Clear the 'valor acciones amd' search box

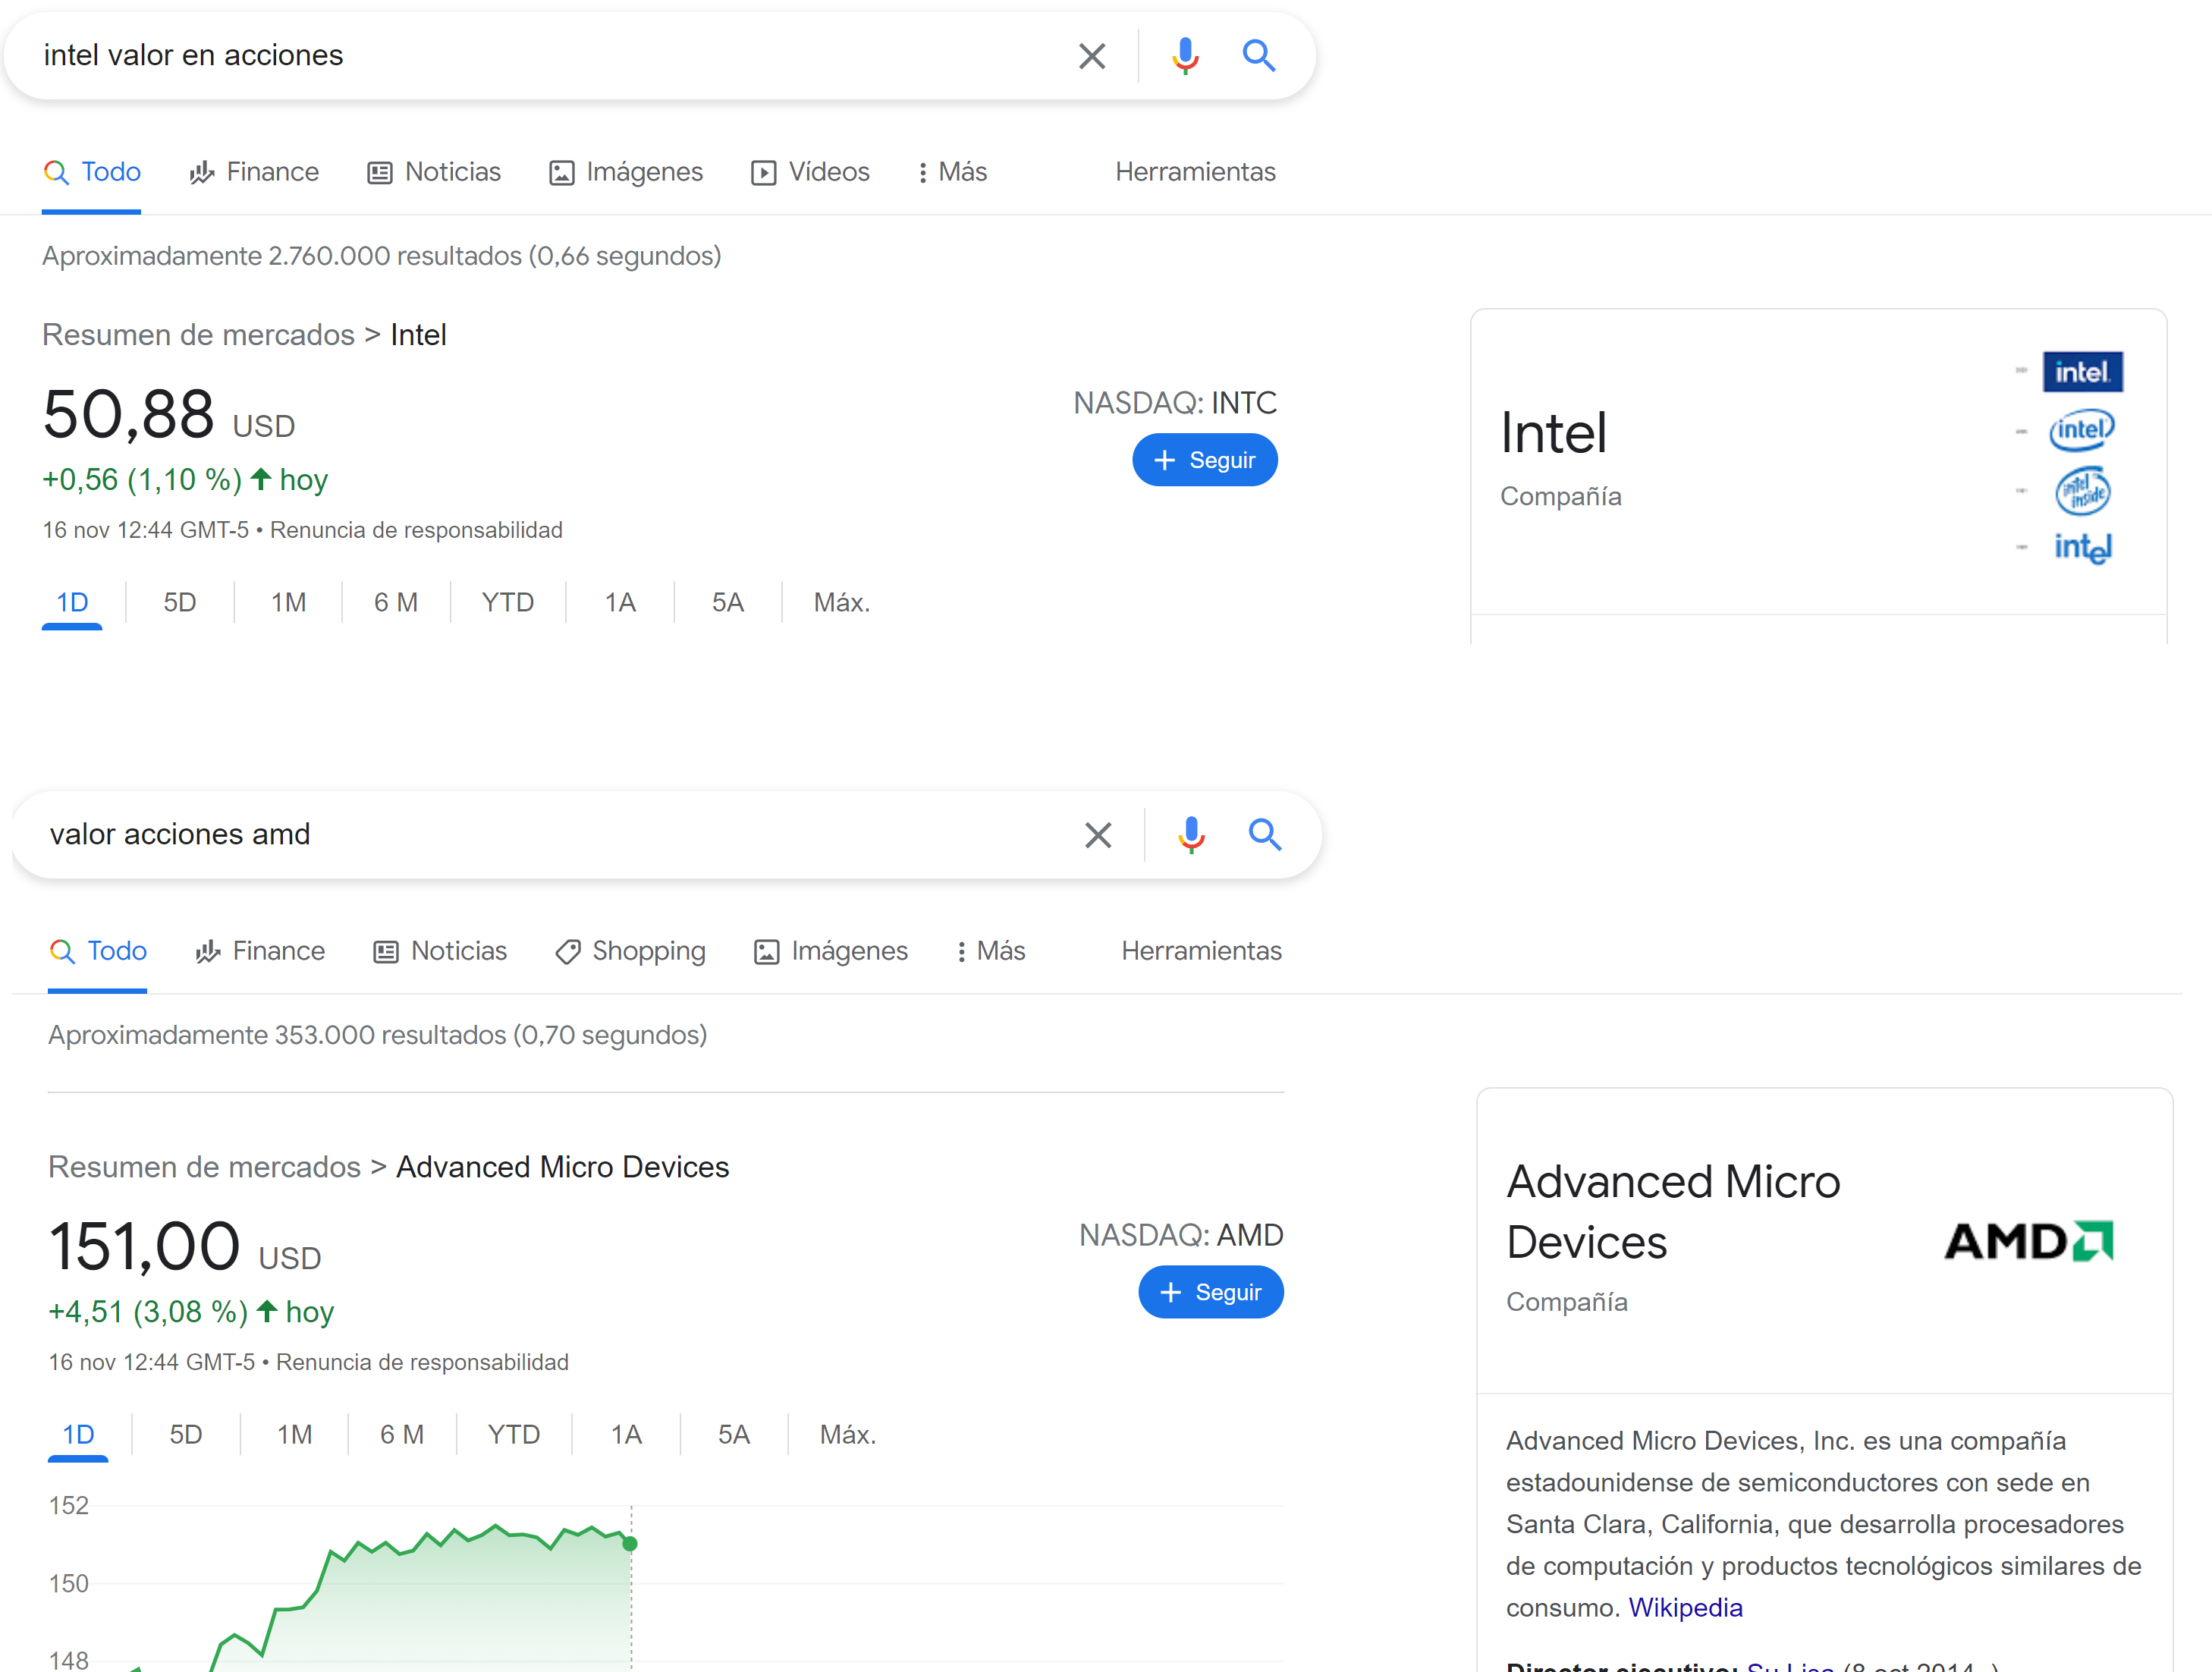click(1098, 835)
